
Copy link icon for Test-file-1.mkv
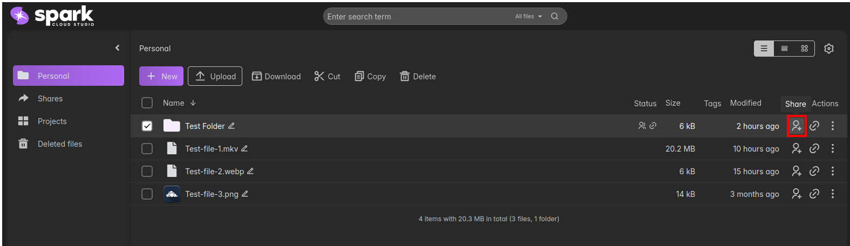tap(814, 148)
